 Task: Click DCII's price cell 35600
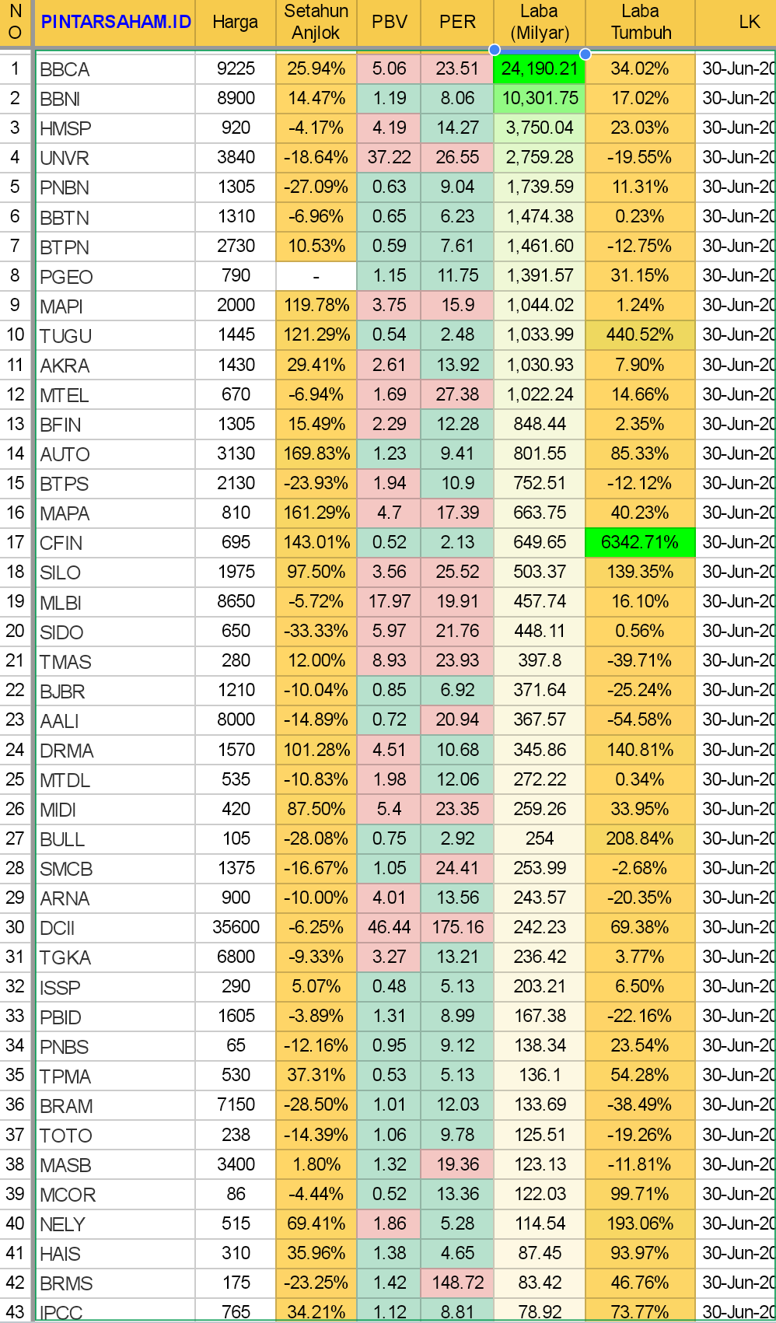pyautogui.click(x=235, y=927)
